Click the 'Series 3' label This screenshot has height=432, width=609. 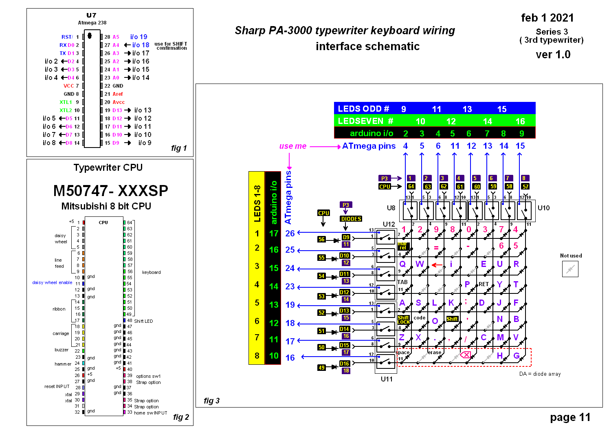click(552, 32)
